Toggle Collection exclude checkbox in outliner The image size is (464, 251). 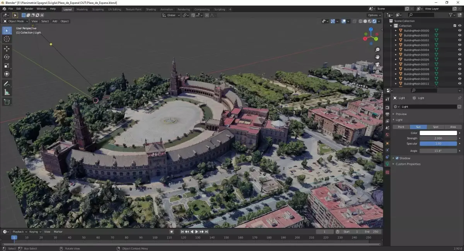tap(455, 26)
